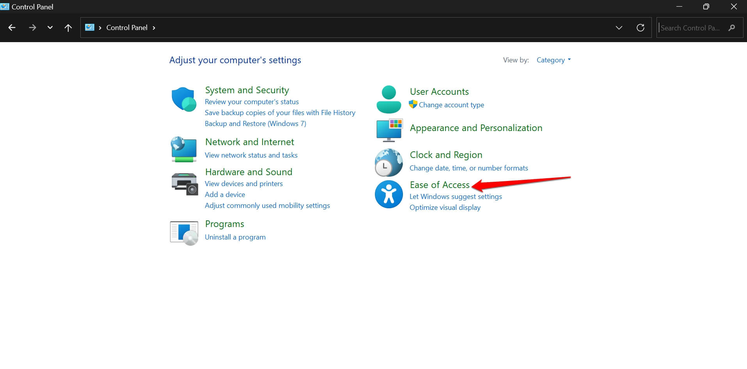Click the Clock and Region globe icon

(x=389, y=162)
